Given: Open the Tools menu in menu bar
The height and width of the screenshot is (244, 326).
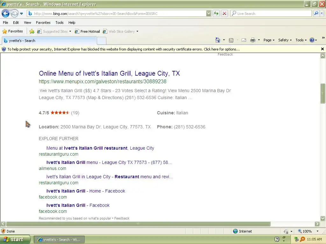Looking at the screenshot, I should point(60,23).
